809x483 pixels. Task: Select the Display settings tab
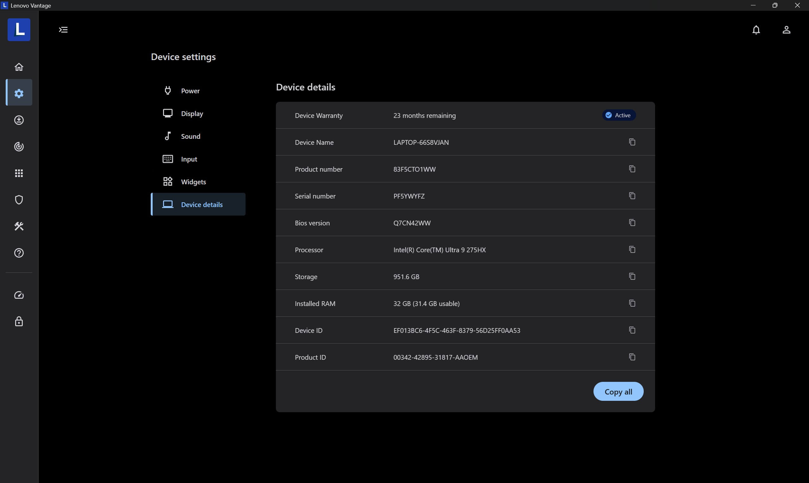point(192,113)
